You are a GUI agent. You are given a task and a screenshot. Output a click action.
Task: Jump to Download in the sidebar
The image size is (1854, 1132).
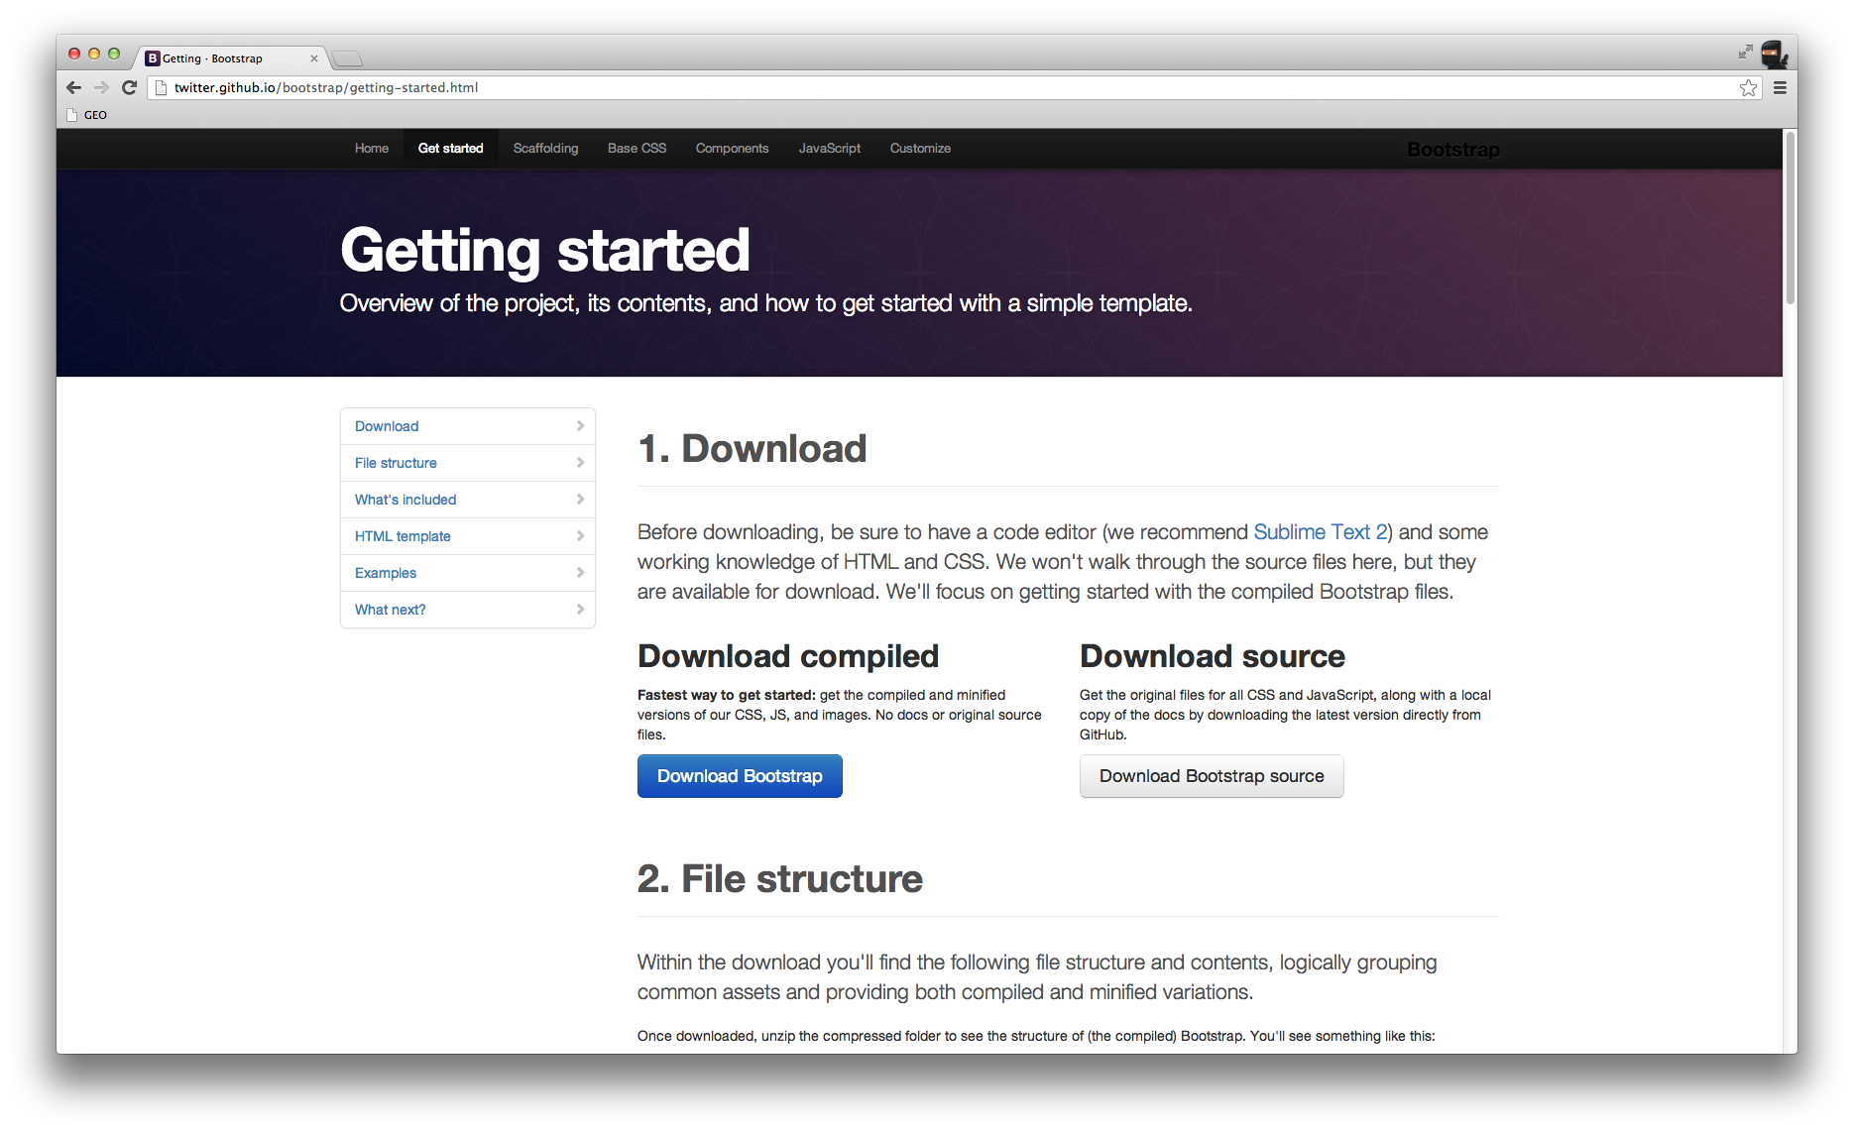(x=468, y=426)
